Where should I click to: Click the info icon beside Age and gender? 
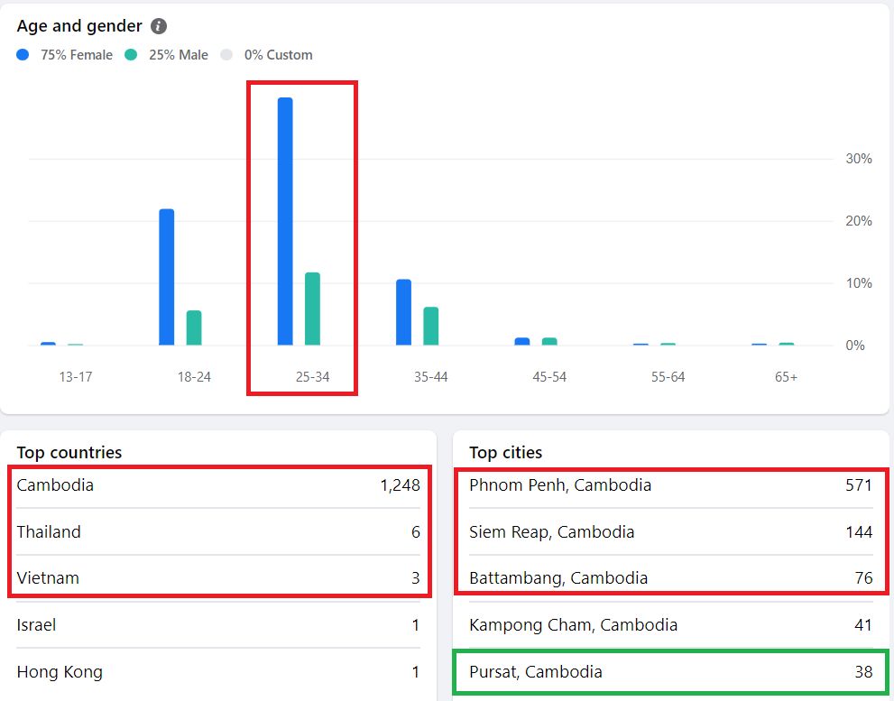point(159,26)
